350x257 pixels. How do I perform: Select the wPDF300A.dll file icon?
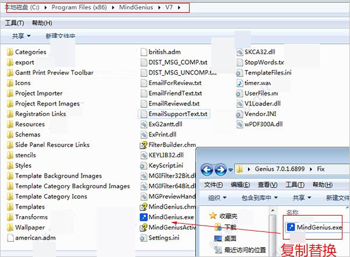240,124
